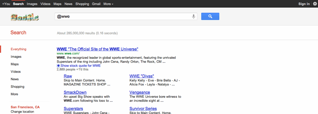Open the Vengeance sitelink

click(140, 92)
